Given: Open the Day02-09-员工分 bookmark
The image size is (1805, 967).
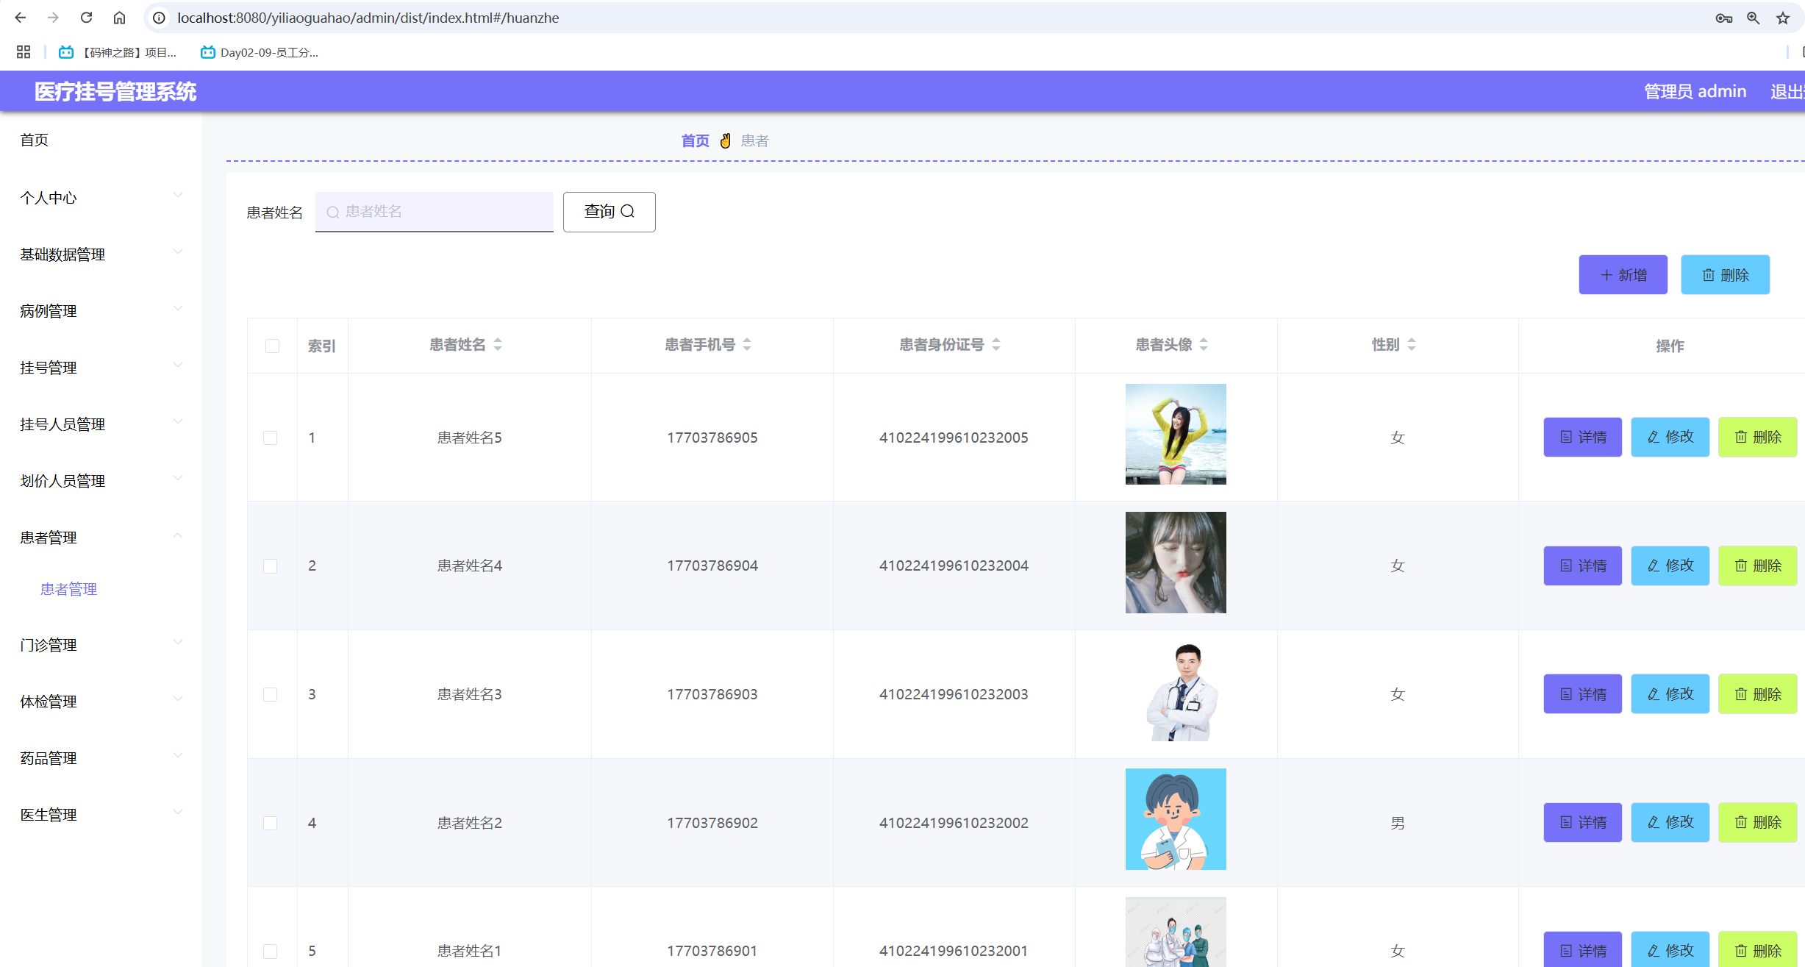Looking at the screenshot, I should coord(260,52).
